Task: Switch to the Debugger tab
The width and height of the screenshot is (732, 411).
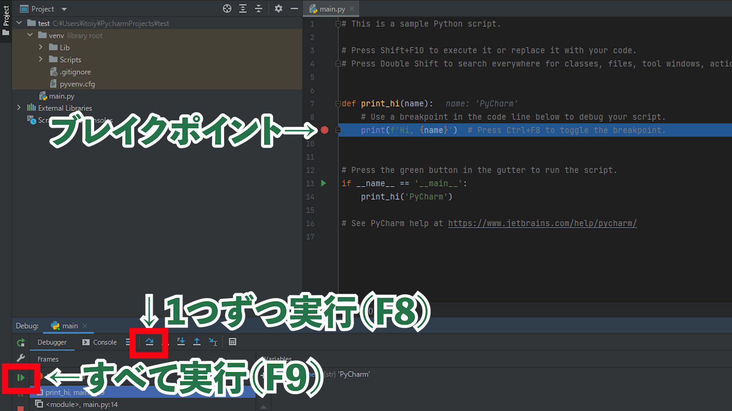Action: [52, 342]
